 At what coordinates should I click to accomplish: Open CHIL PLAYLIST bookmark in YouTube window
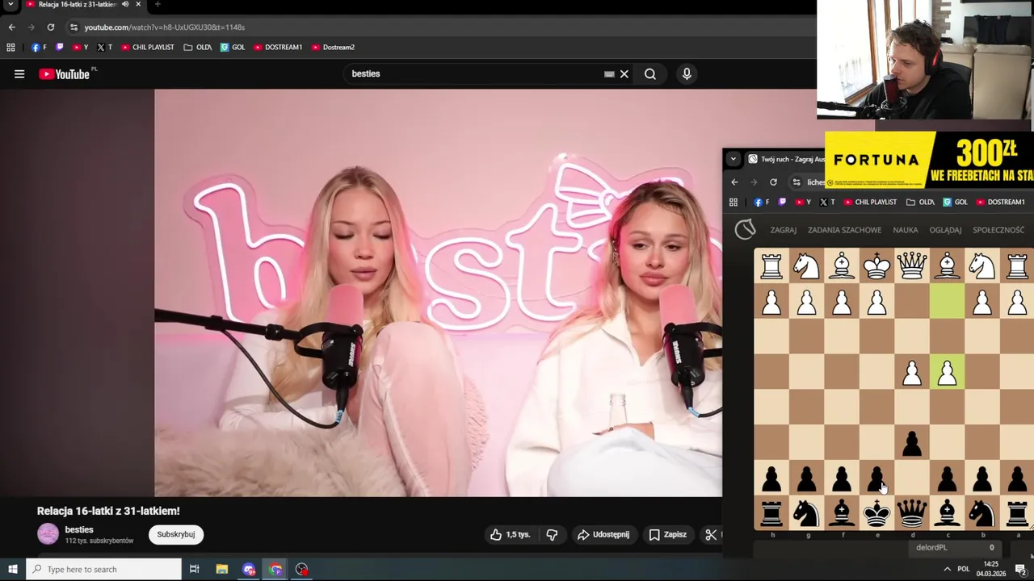pos(148,48)
